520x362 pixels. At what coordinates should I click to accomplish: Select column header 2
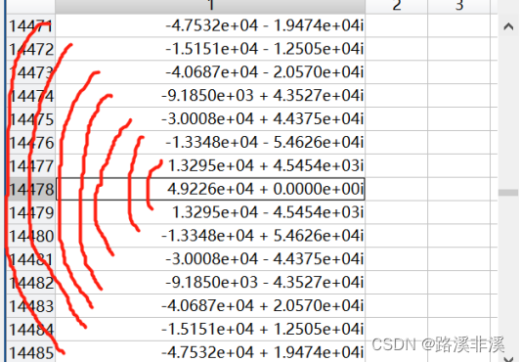coord(397,6)
